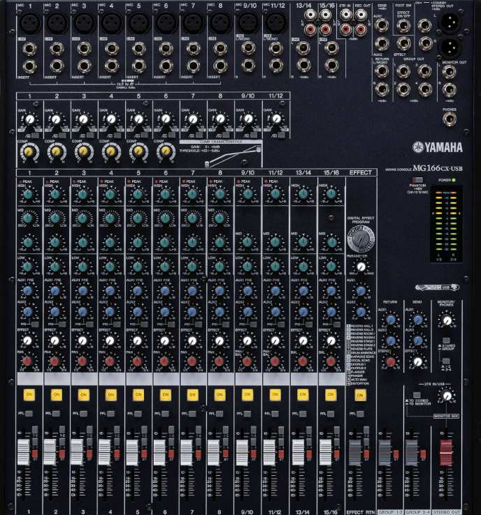
Task: Click the channel 11/12 GAIN knob
Action: click(x=276, y=119)
